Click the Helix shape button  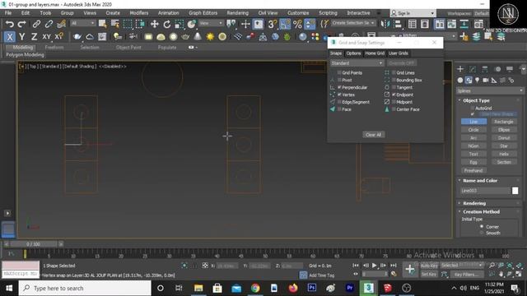(x=503, y=154)
